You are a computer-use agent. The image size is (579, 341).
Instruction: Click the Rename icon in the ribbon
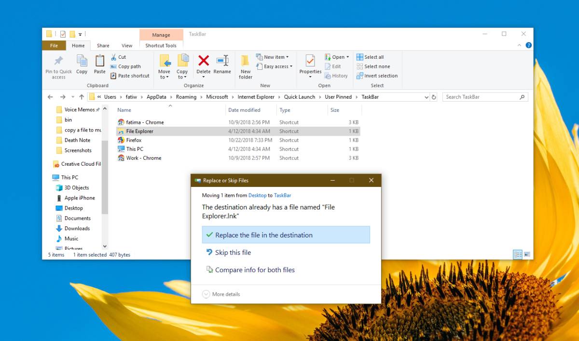222,63
